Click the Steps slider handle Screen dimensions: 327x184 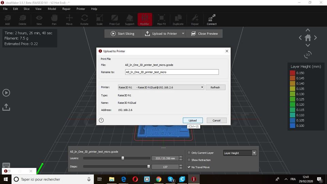pos(149,167)
